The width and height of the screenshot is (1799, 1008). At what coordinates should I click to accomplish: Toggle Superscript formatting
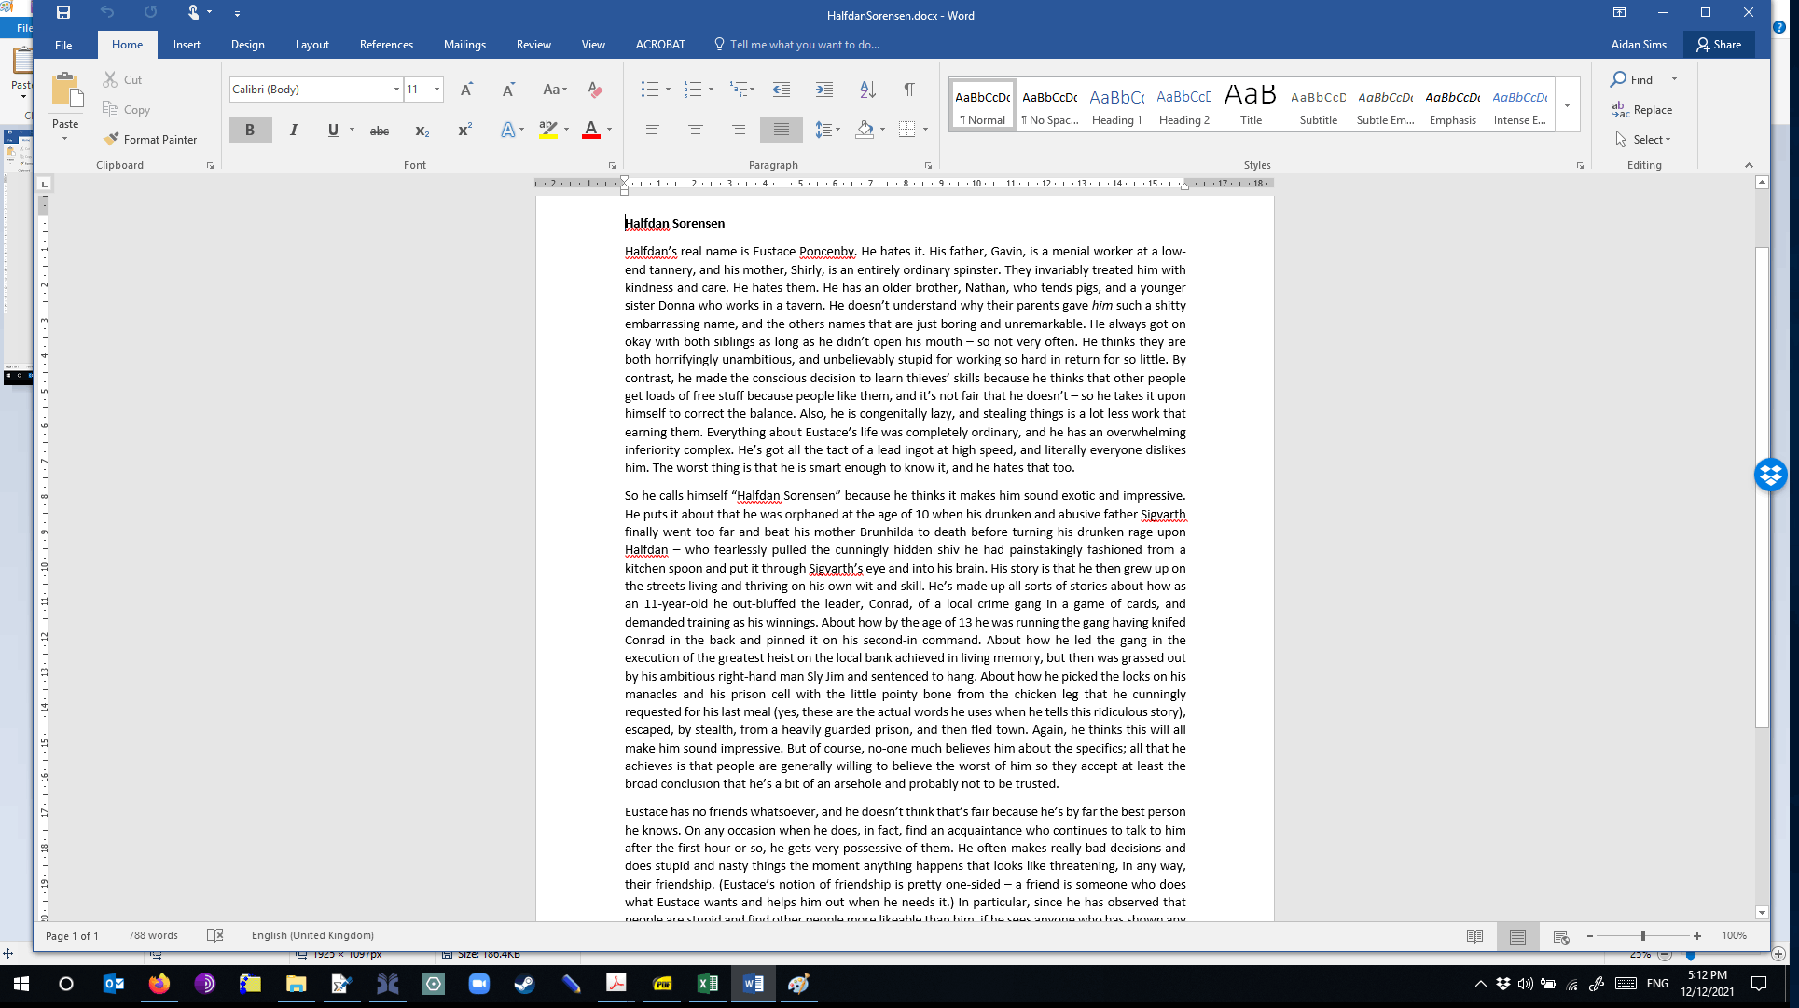click(x=464, y=130)
